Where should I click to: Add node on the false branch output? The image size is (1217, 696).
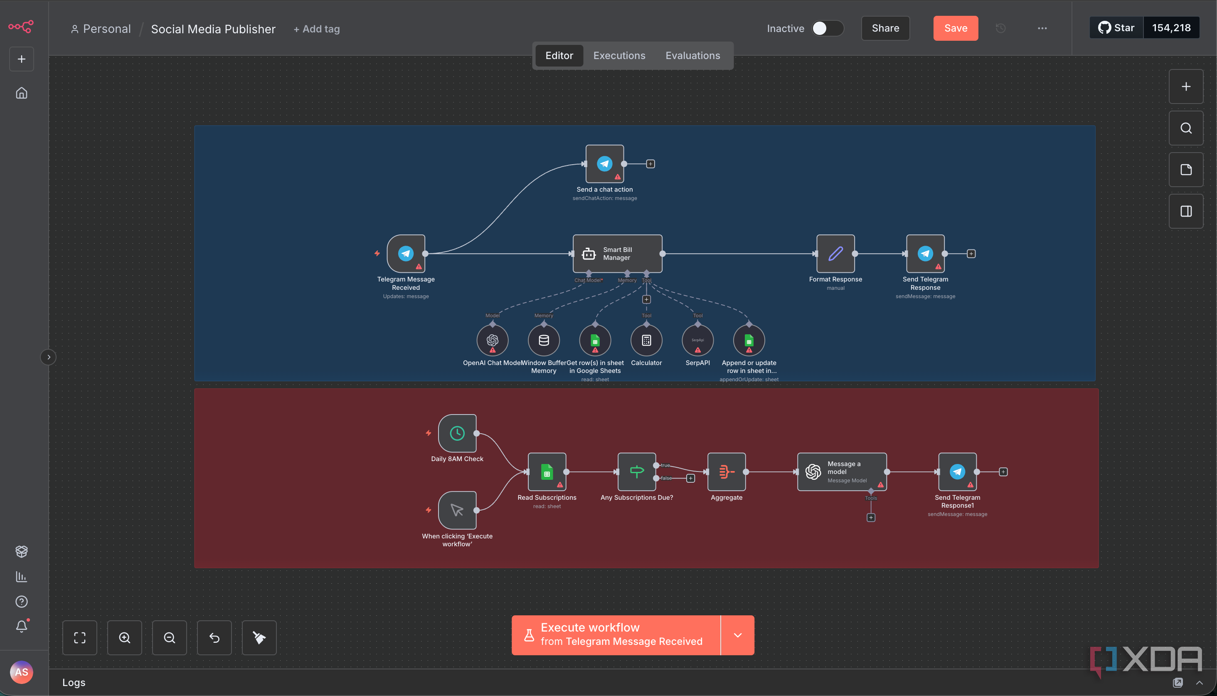tap(690, 478)
